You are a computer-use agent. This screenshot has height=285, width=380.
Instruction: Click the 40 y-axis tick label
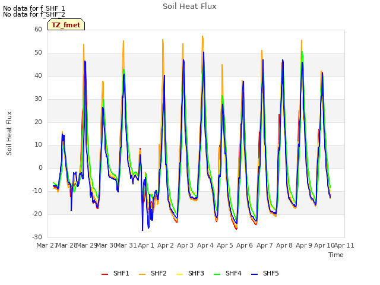coord(38,75)
